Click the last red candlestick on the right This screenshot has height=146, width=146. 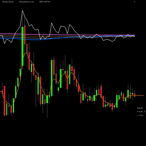[x=135, y=95]
